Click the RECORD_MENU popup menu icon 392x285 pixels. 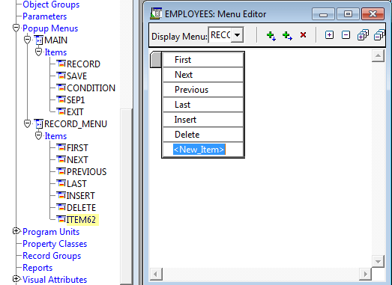38,124
